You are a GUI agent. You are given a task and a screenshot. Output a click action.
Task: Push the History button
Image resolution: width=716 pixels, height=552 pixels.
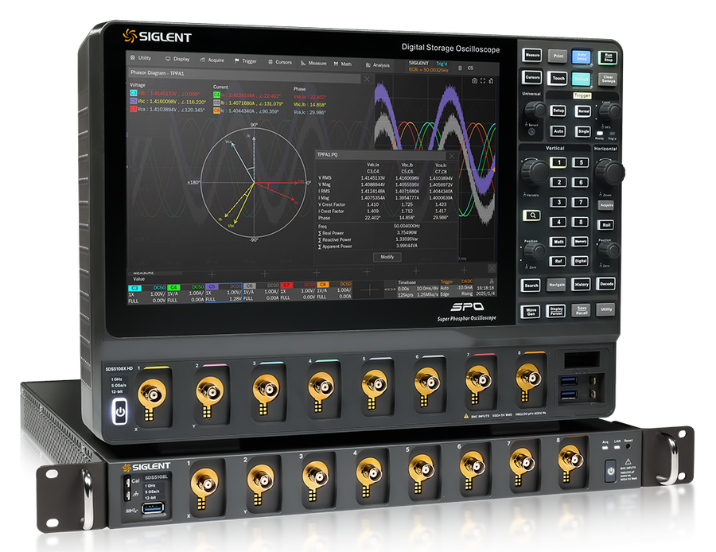pos(582,285)
